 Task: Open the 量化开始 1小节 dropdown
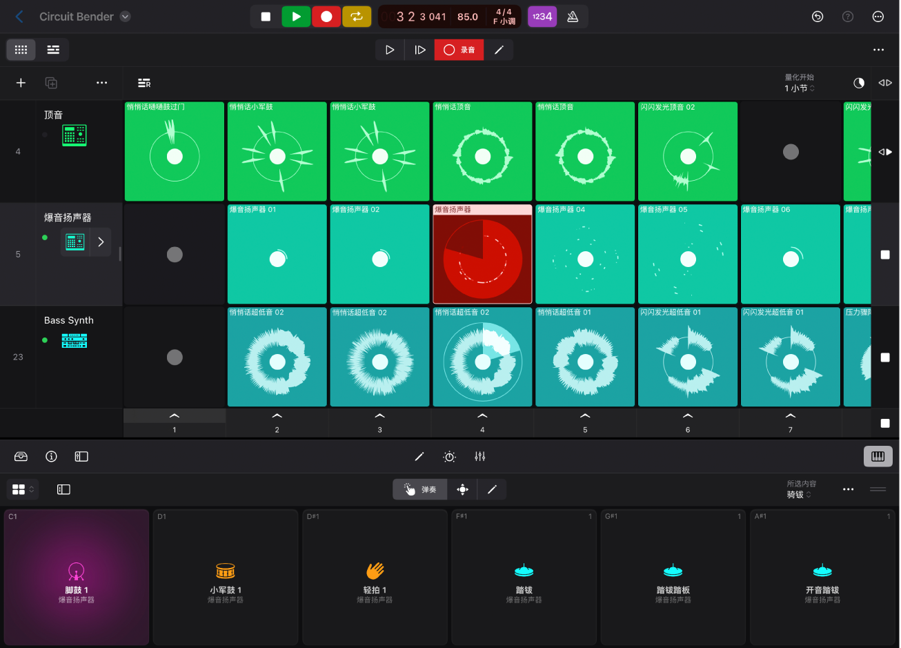800,83
